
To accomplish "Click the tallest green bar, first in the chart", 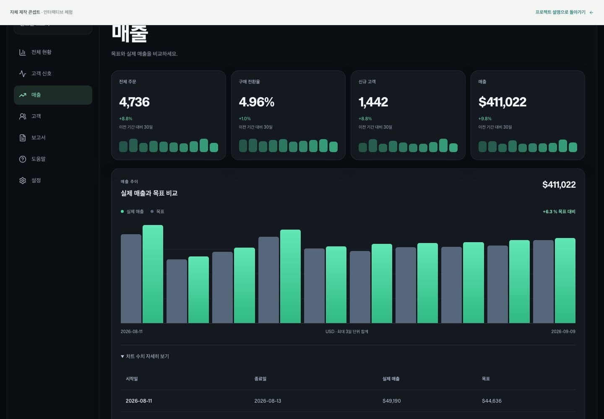I will coord(153,274).
